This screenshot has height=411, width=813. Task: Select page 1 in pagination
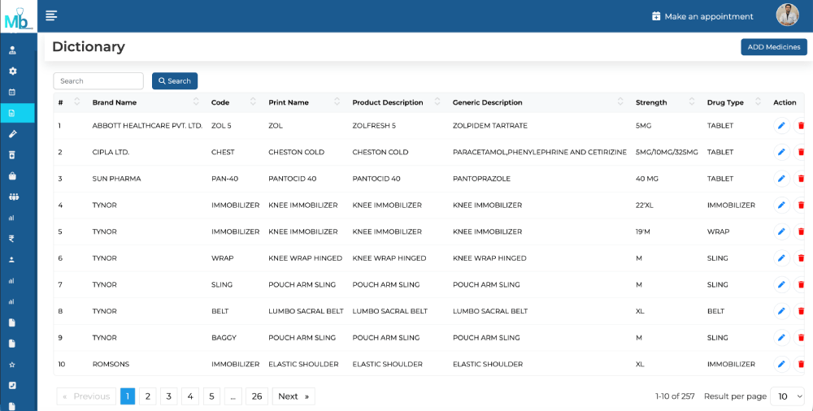pyautogui.click(x=128, y=396)
